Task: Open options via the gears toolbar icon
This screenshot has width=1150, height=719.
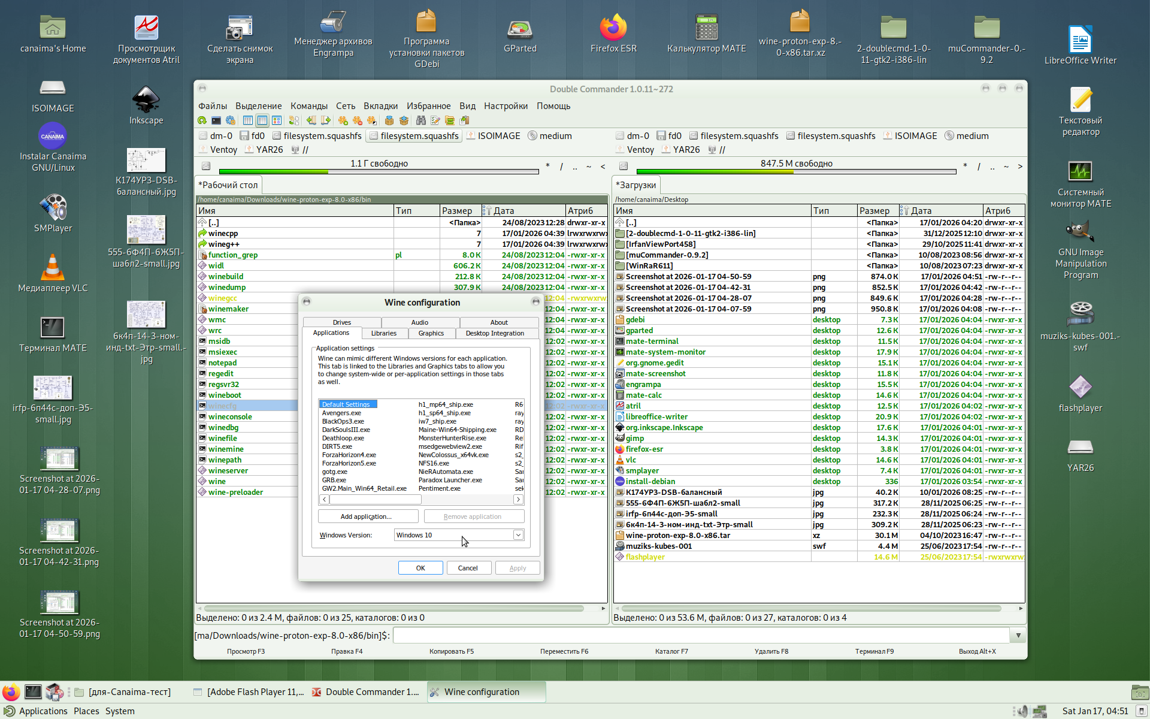Action: point(231,120)
